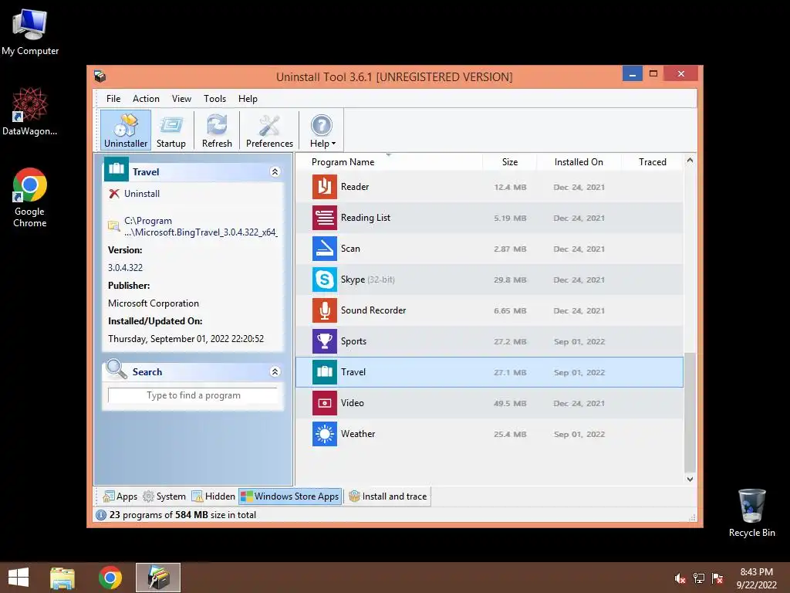This screenshot has width=790, height=593.
Task: Open Google Chrome desktop shortcut
Action: [30, 198]
